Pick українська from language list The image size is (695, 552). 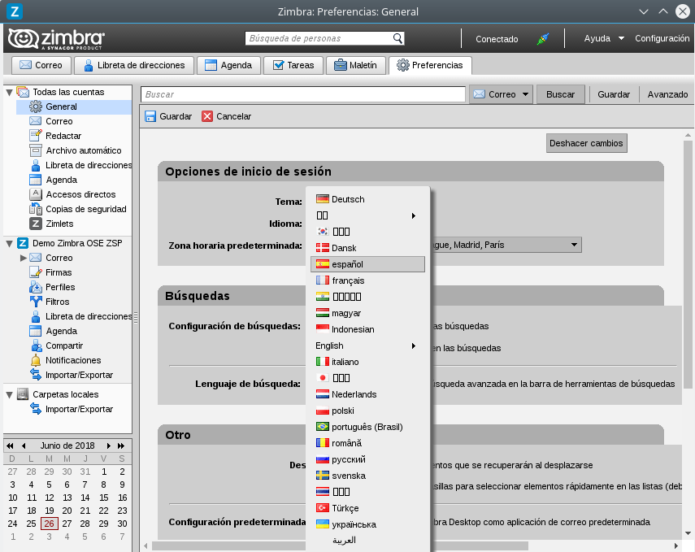367,524
